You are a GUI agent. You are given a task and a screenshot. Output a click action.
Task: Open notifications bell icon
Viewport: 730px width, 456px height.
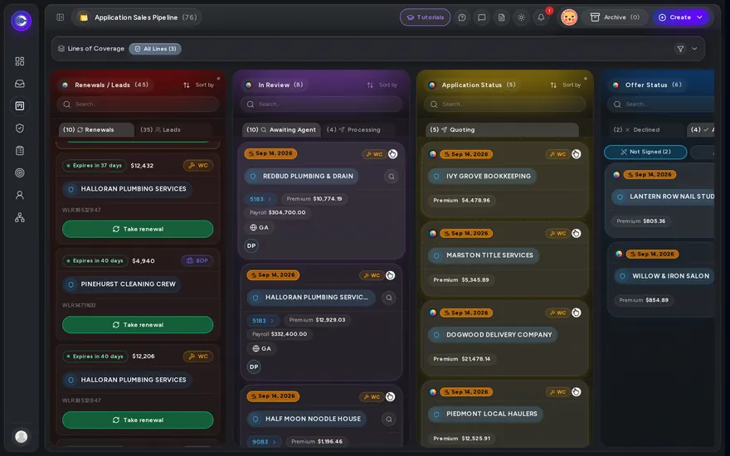point(541,17)
